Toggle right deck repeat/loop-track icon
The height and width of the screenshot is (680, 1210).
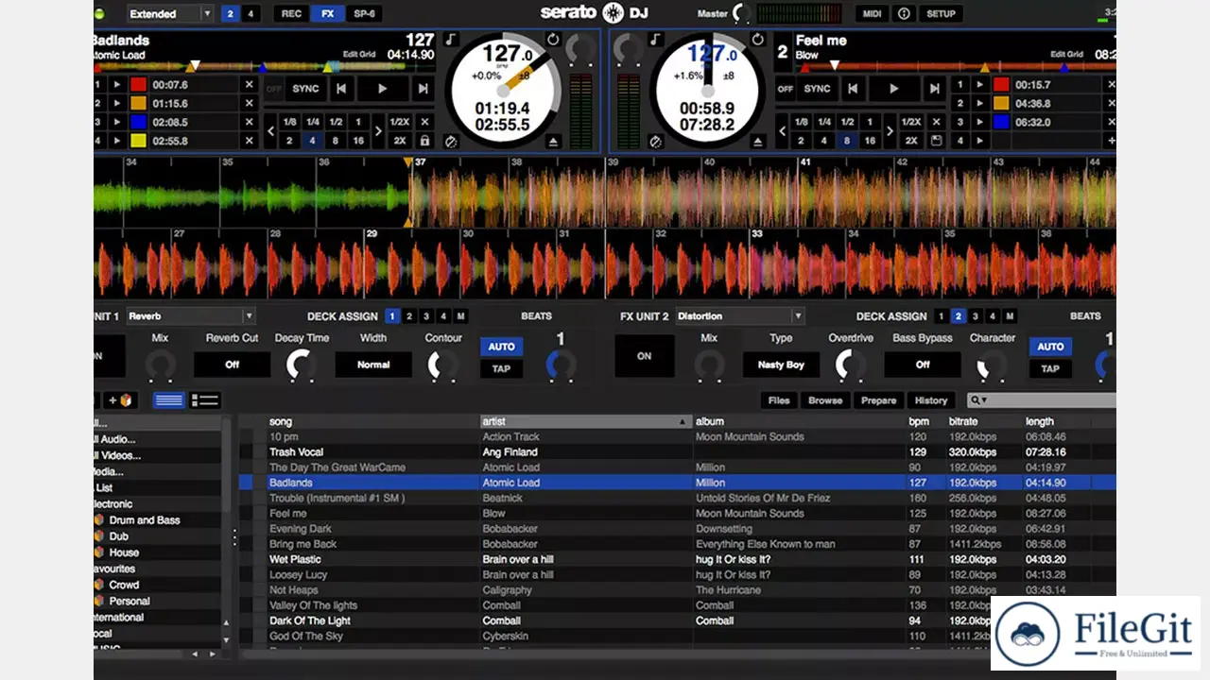[757, 40]
